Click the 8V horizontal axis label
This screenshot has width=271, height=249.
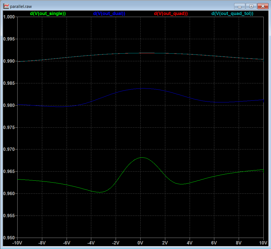pyautogui.click(x=239, y=243)
